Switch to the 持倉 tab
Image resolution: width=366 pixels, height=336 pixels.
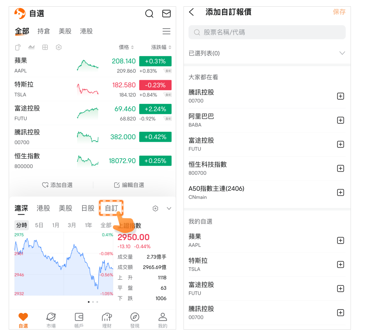tap(44, 31)
